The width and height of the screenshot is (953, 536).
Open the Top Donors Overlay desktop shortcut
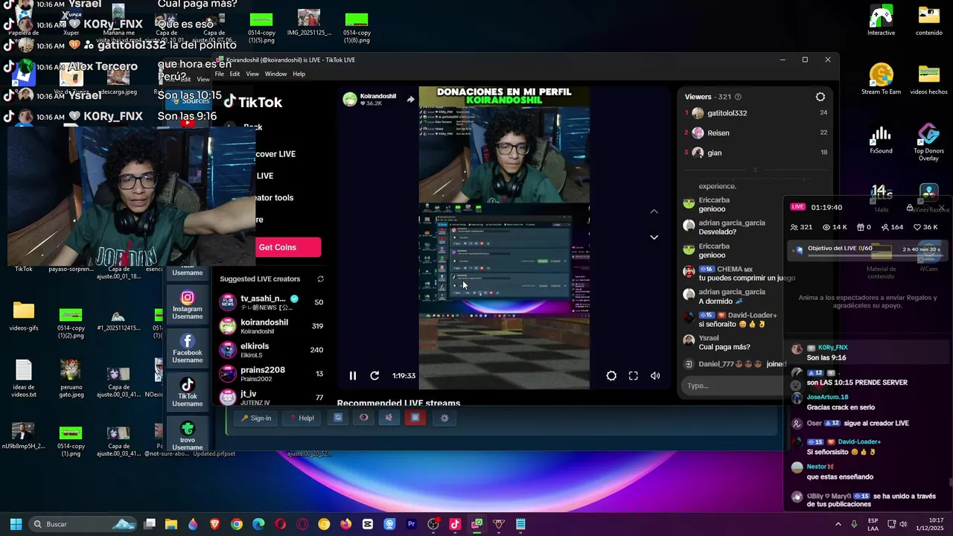(x=929, y=142)
